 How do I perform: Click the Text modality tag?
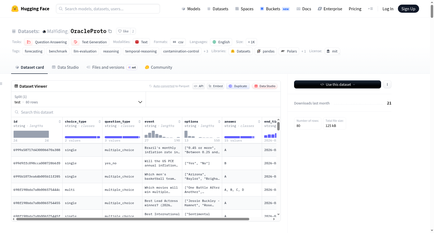click(x=141, y=42)
